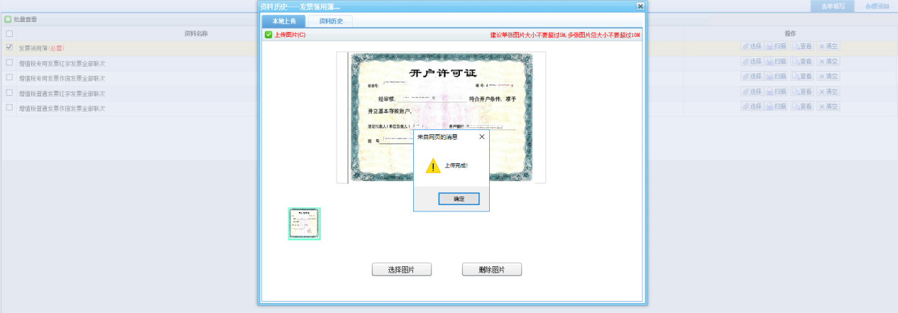Click the yellow warning triangle icon
The image size is (898, 313).
coord(433,165)
